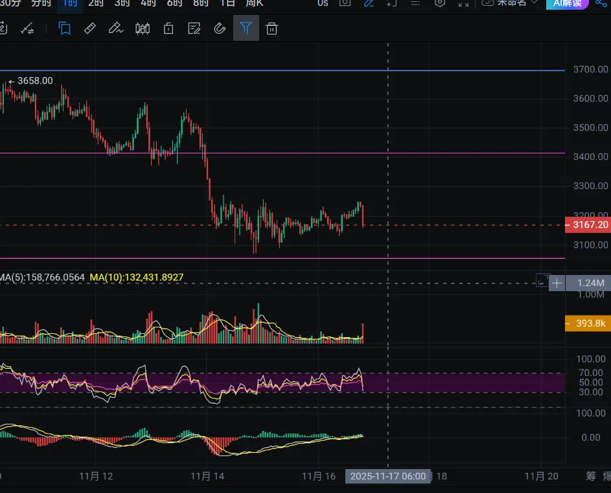
Task: Click the 3400.00 price axis label
Action: coord(590,157)
